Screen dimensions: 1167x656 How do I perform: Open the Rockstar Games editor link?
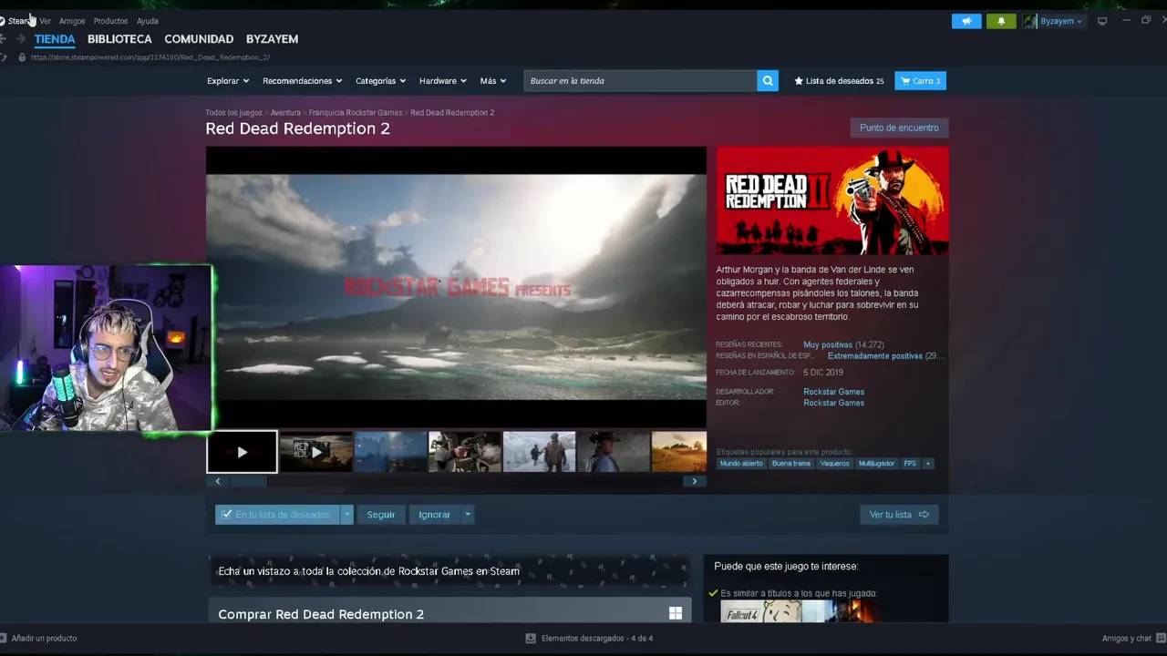(x=833, y=403)
